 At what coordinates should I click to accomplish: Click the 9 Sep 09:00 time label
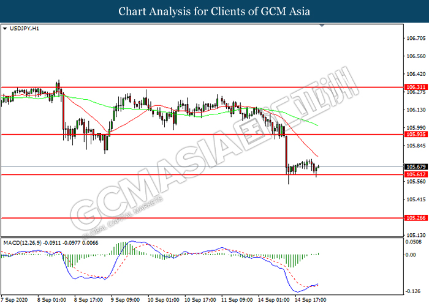125,300
